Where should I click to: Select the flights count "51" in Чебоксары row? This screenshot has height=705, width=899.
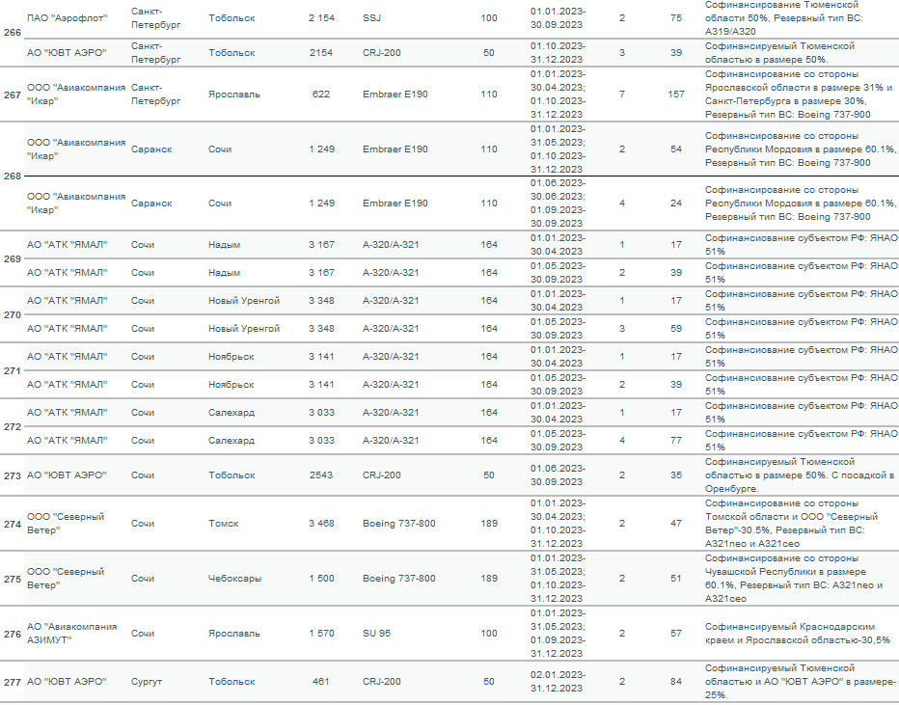coord(676,579)
